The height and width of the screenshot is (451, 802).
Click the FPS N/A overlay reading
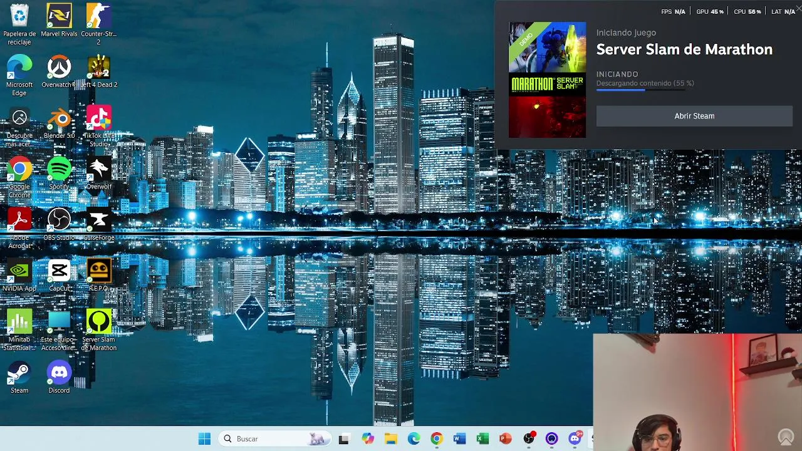[673, 11]
